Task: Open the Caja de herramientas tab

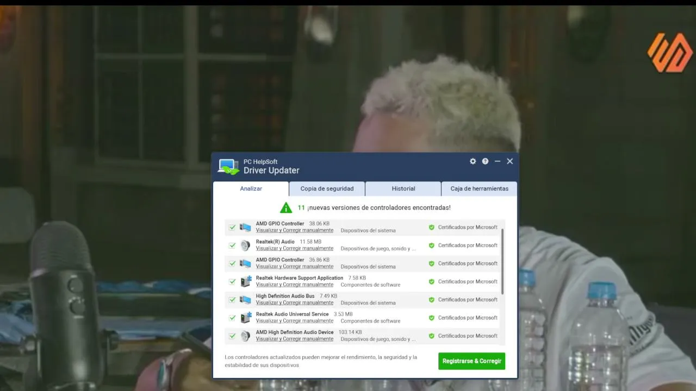Action: 480,188
